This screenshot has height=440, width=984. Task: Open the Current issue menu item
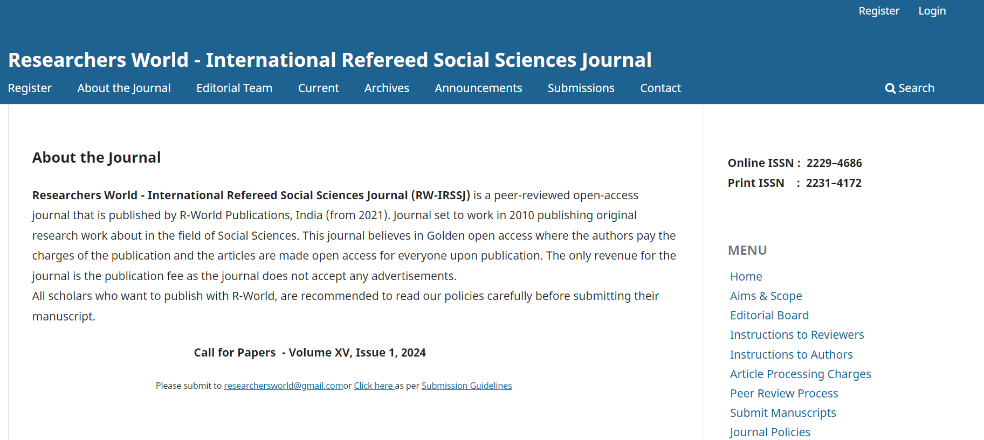click(318, 88)
